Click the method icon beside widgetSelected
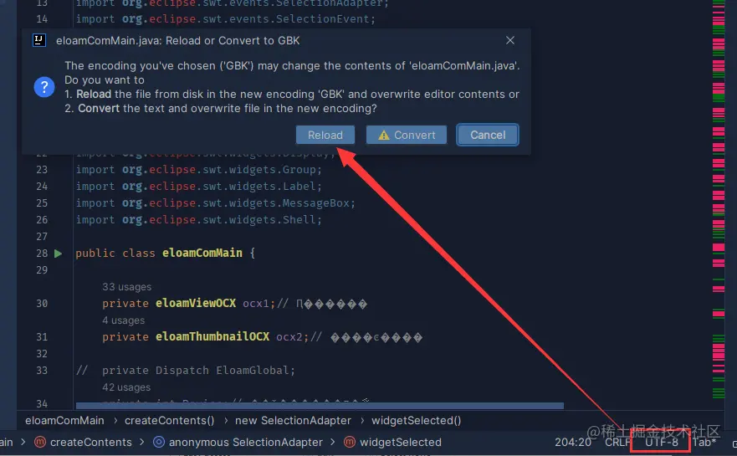 tap(350, 442)
